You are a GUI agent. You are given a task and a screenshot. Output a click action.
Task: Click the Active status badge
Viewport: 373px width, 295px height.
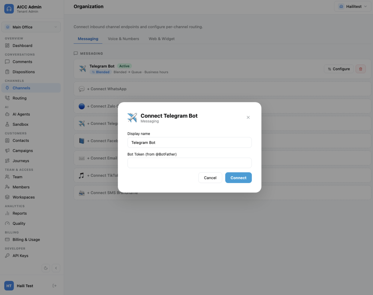(x=124, y=66)
